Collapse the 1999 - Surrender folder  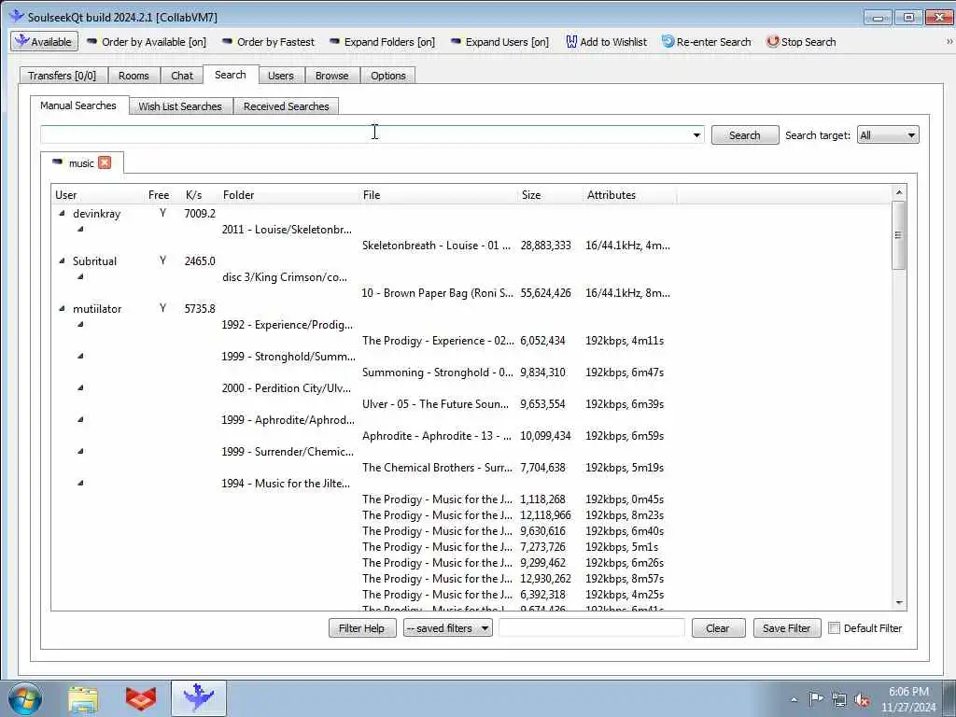click(80, 451)
